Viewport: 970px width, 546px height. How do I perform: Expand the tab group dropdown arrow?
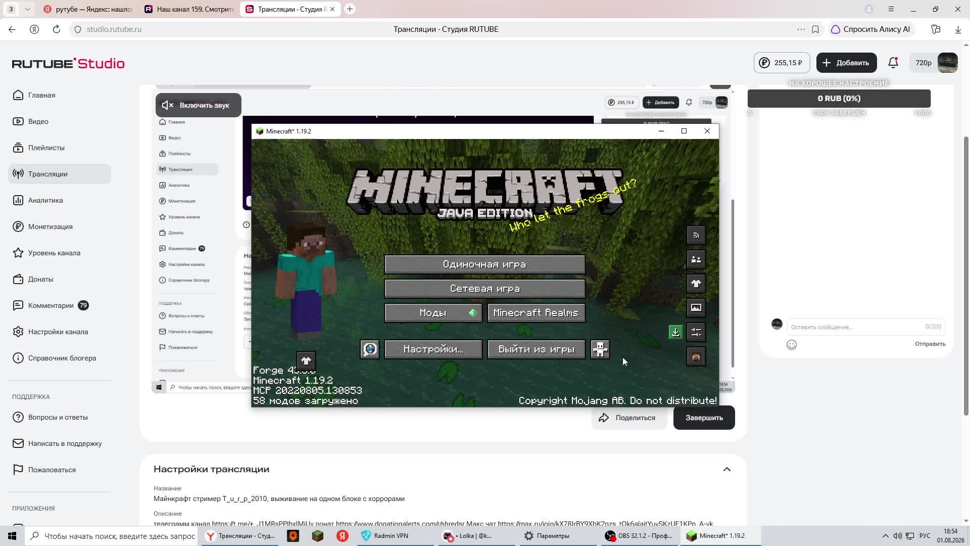[27, 9]
